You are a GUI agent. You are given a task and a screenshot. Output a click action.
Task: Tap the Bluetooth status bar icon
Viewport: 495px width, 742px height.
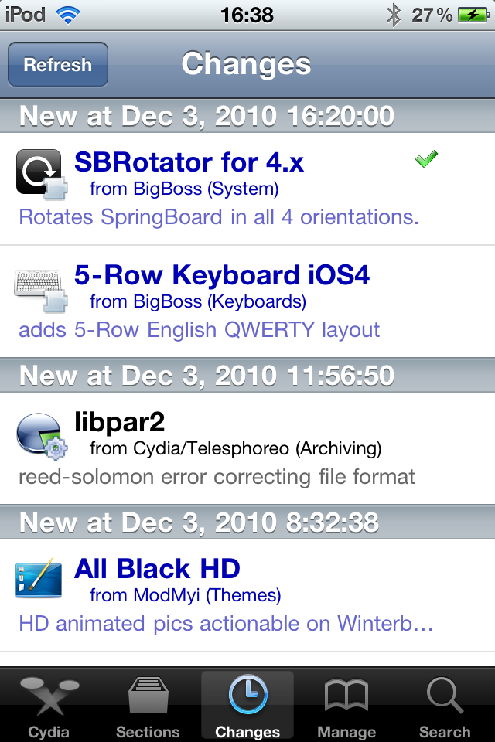tap(394, 15)
